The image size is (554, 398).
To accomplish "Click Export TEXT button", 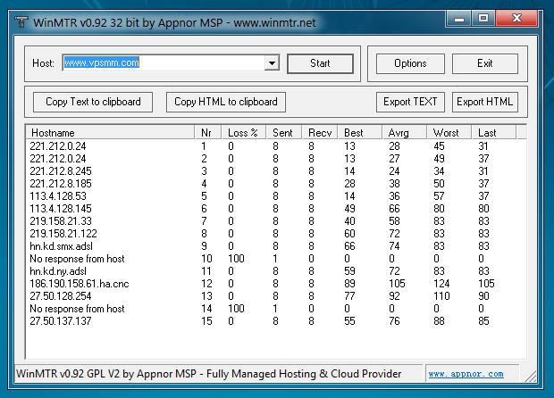I will (410, 102).
